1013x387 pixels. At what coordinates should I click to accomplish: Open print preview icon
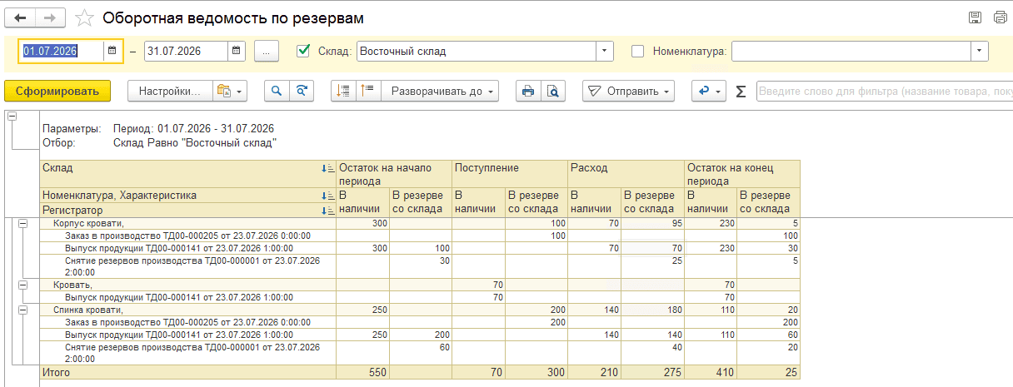pyautogui.click(x=552, y=91)
